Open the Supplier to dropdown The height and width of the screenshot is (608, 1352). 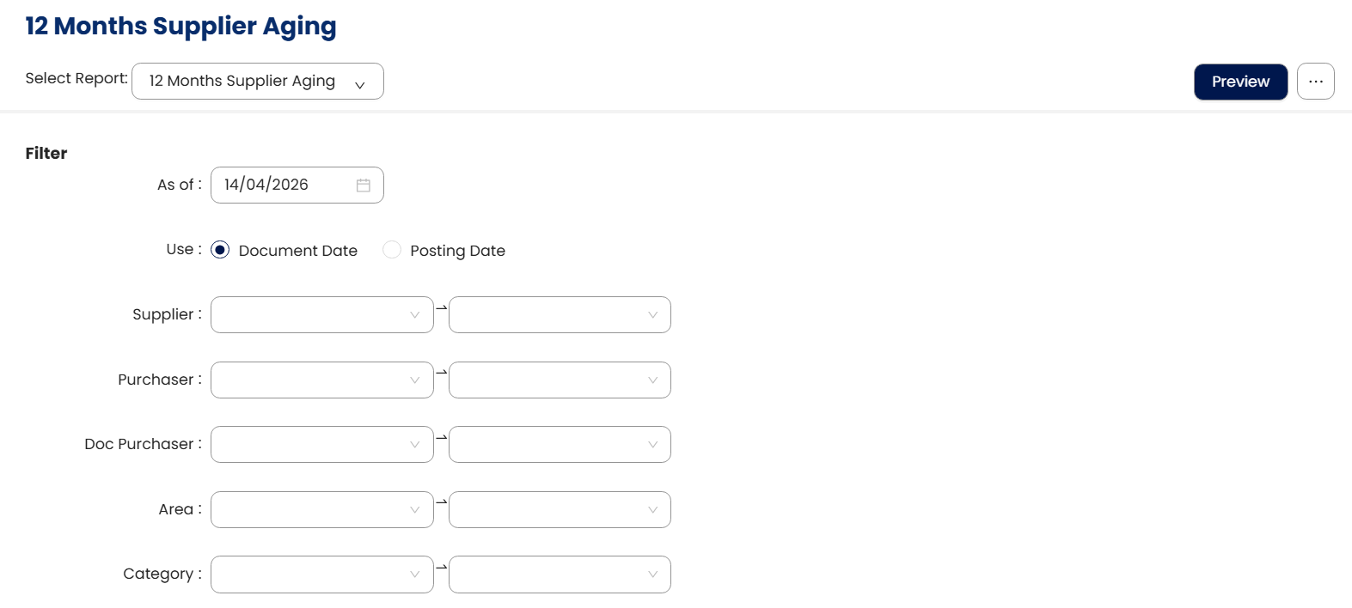point(560,315)
